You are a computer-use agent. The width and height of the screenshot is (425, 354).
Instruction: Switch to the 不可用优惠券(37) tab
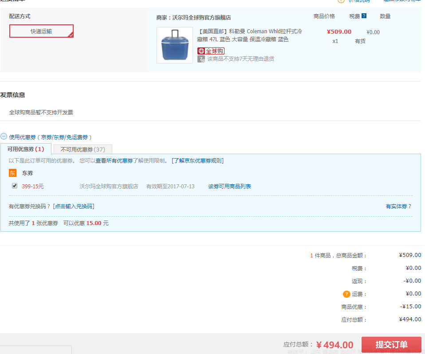pos(83,149)
